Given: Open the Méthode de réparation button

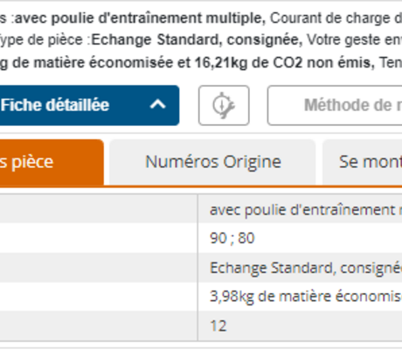Looking at the screenshot, I should 335,105.
